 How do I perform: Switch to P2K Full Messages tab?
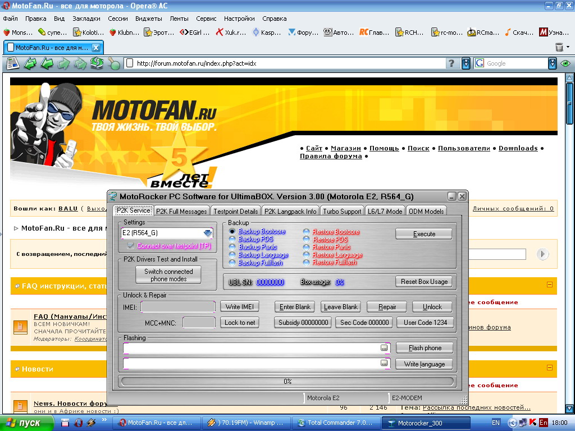pos(181,211)
